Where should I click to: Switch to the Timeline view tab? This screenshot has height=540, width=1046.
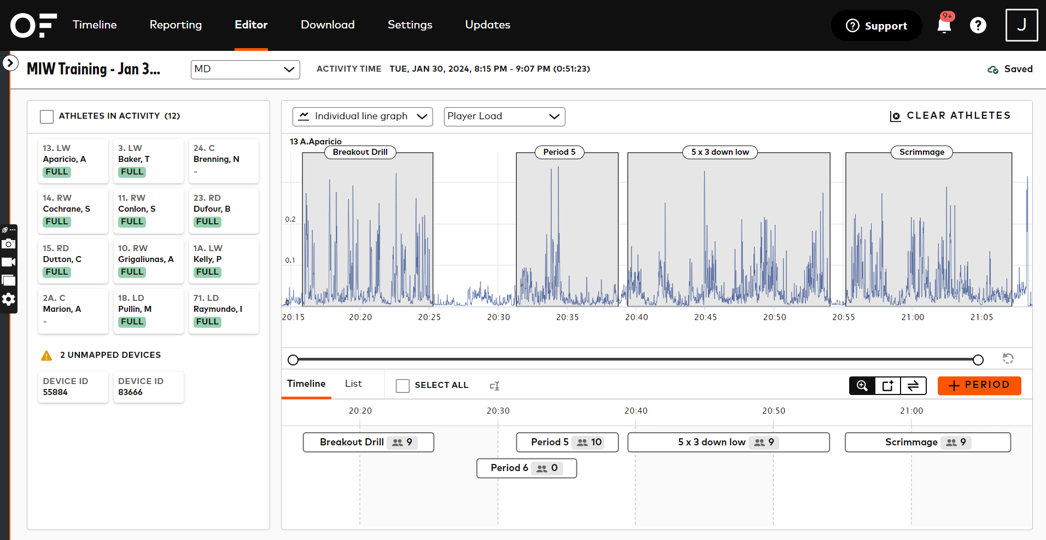pyautogui.click(x=306, y=384)
